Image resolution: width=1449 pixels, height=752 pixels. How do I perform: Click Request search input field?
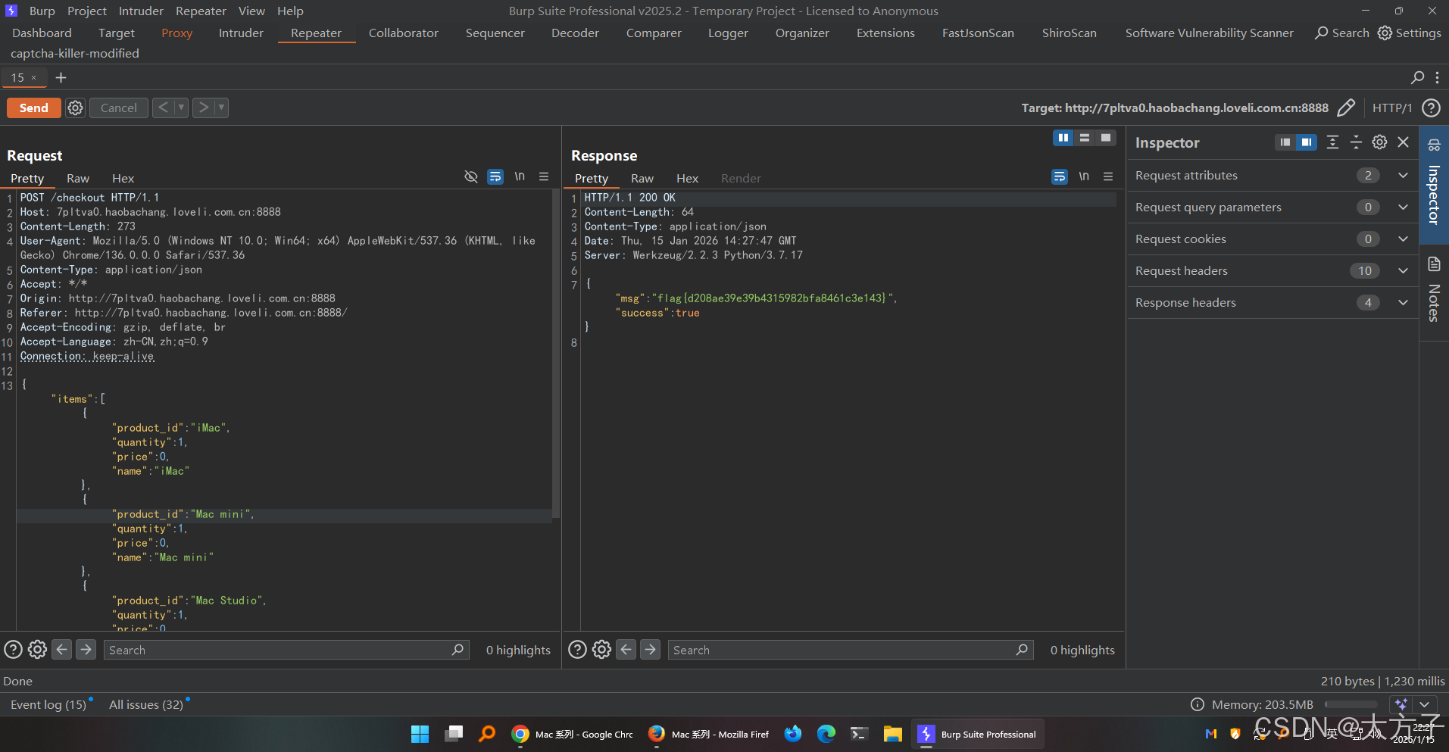286,650
